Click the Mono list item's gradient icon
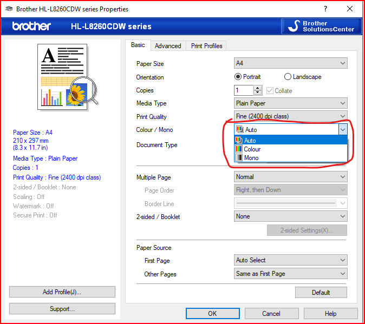 pyautogui.click(x=239, y=158)
